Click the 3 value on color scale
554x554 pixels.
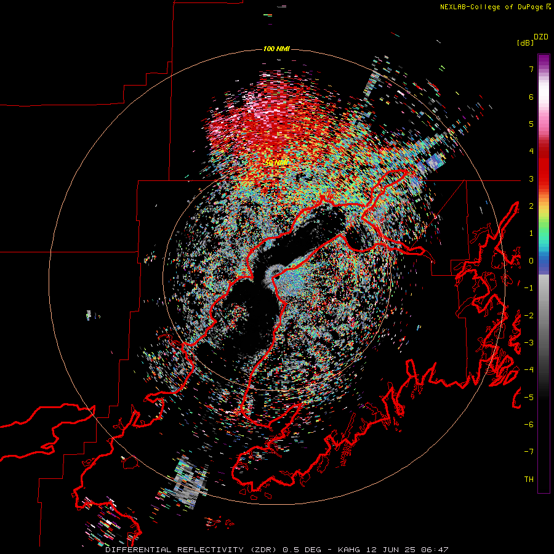tap(531, 179)
